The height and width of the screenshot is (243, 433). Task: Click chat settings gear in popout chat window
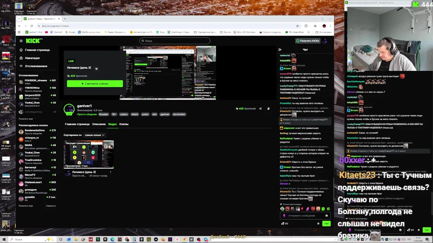[418, 230]
